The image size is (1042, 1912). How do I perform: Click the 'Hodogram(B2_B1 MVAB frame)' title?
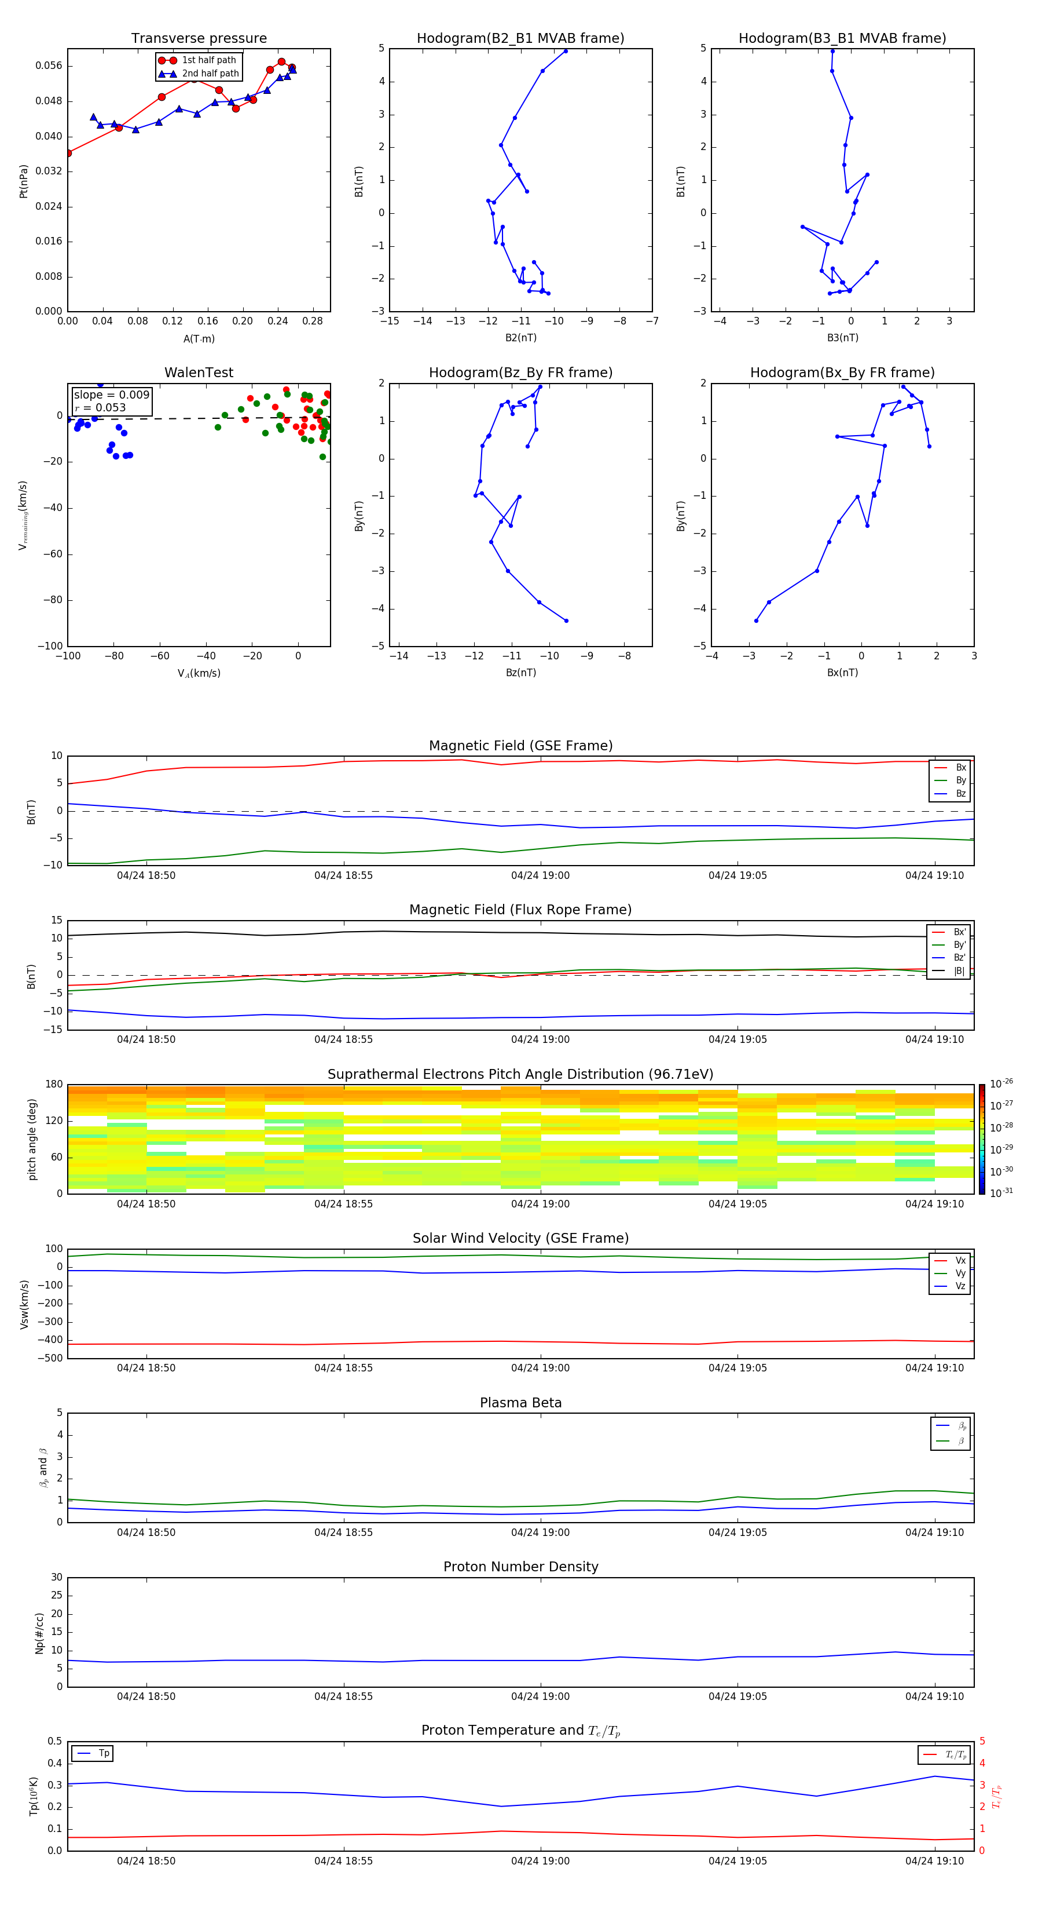coord(520,39)
